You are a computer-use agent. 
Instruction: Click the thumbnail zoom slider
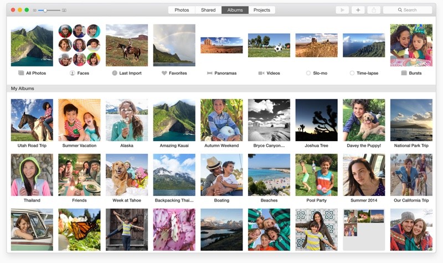pos(49,10)
